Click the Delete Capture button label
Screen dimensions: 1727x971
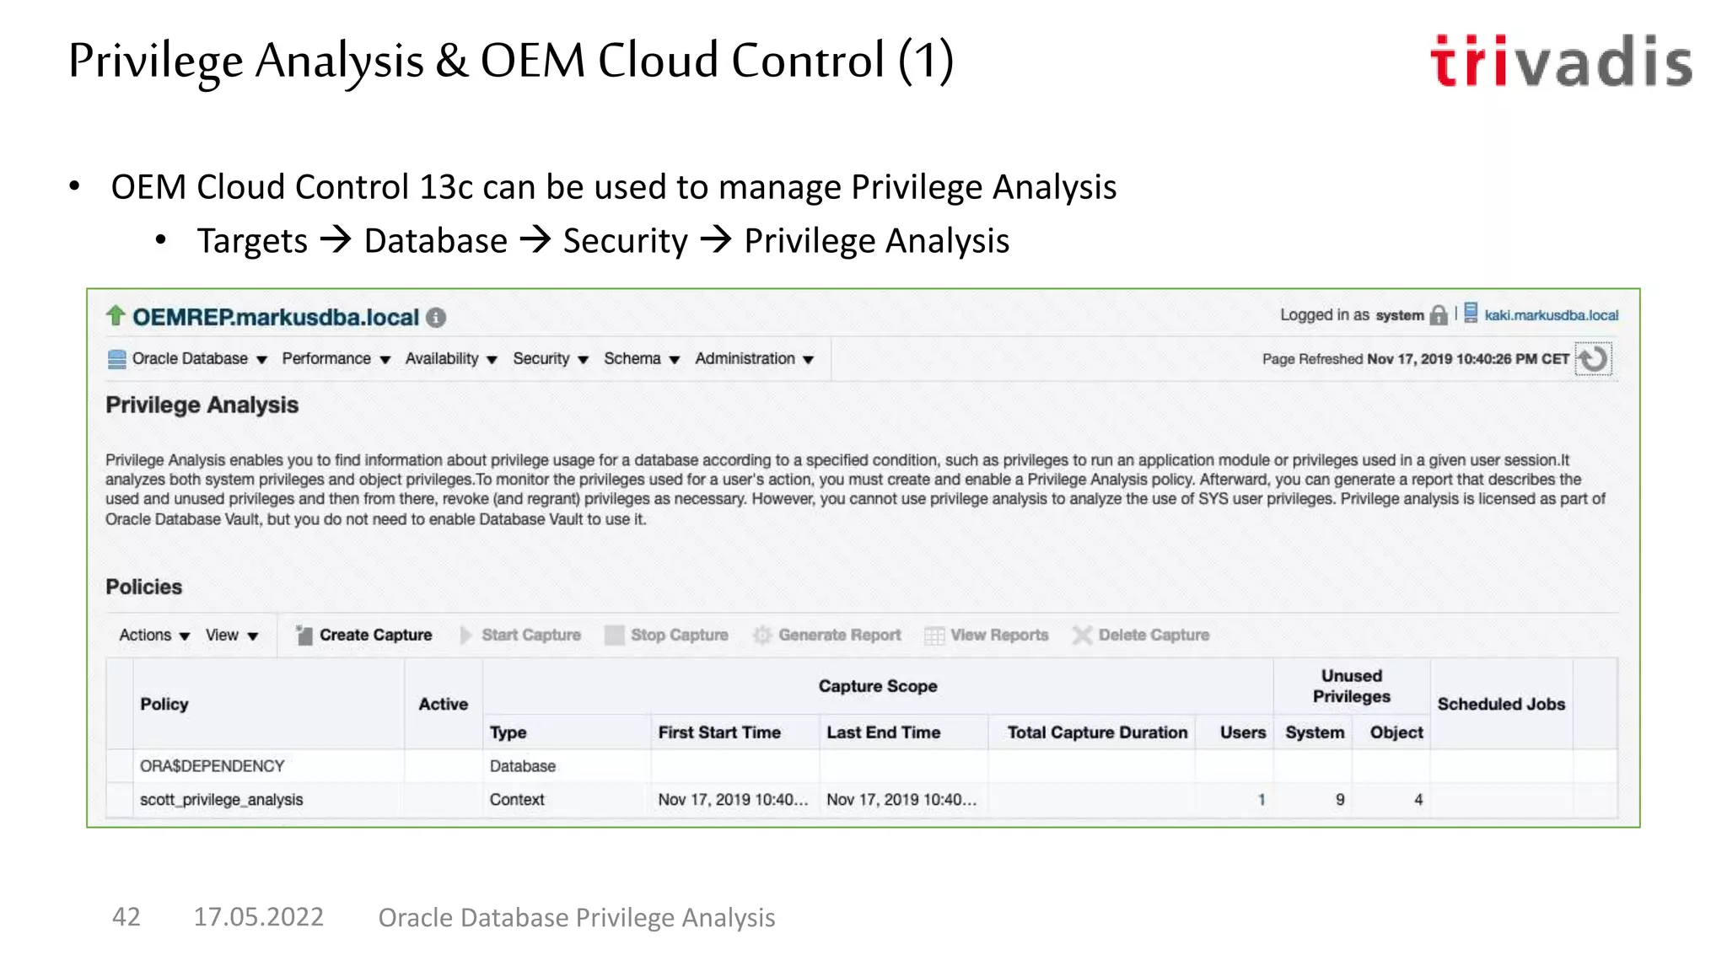point(1154,635)
